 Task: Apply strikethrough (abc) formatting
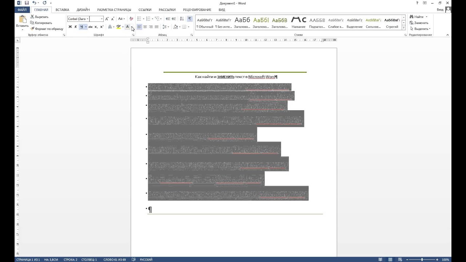tap(90, 27)
